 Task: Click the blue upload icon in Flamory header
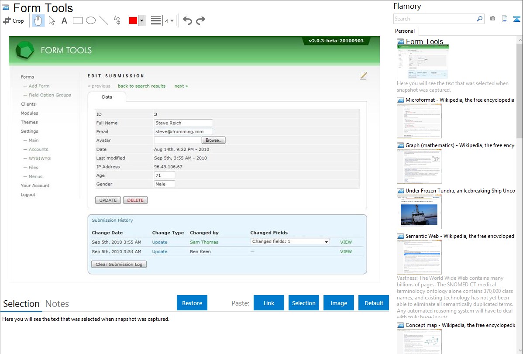pyautogui.click(x=516, y=19)
